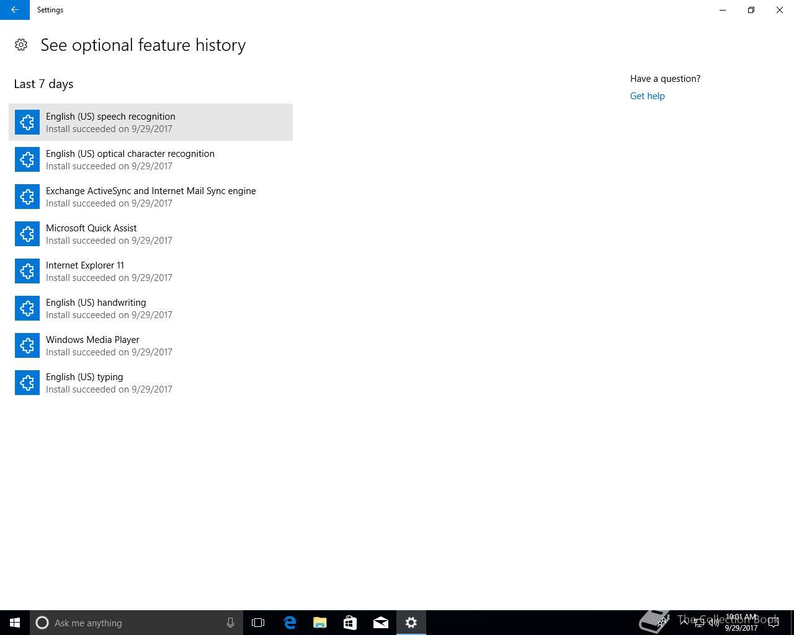Click puzzle icon for English (US) speech recognition
This screenshot has width=794, height=635.
point(27,122)
